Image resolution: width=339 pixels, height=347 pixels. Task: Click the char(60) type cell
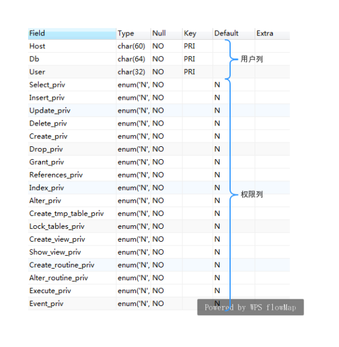tap(133, 47)
